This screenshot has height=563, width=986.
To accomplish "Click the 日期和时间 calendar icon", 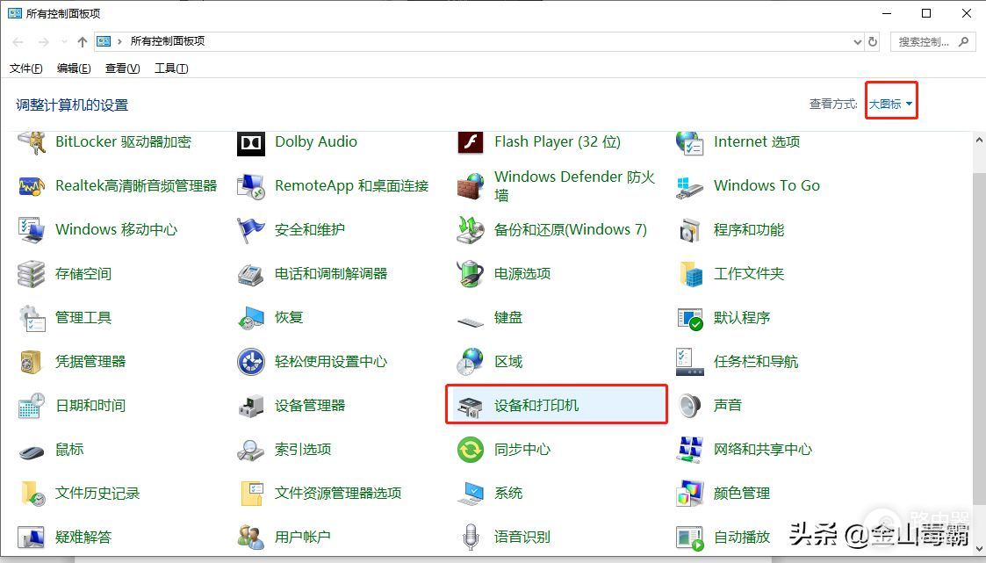I will point(32,406).
